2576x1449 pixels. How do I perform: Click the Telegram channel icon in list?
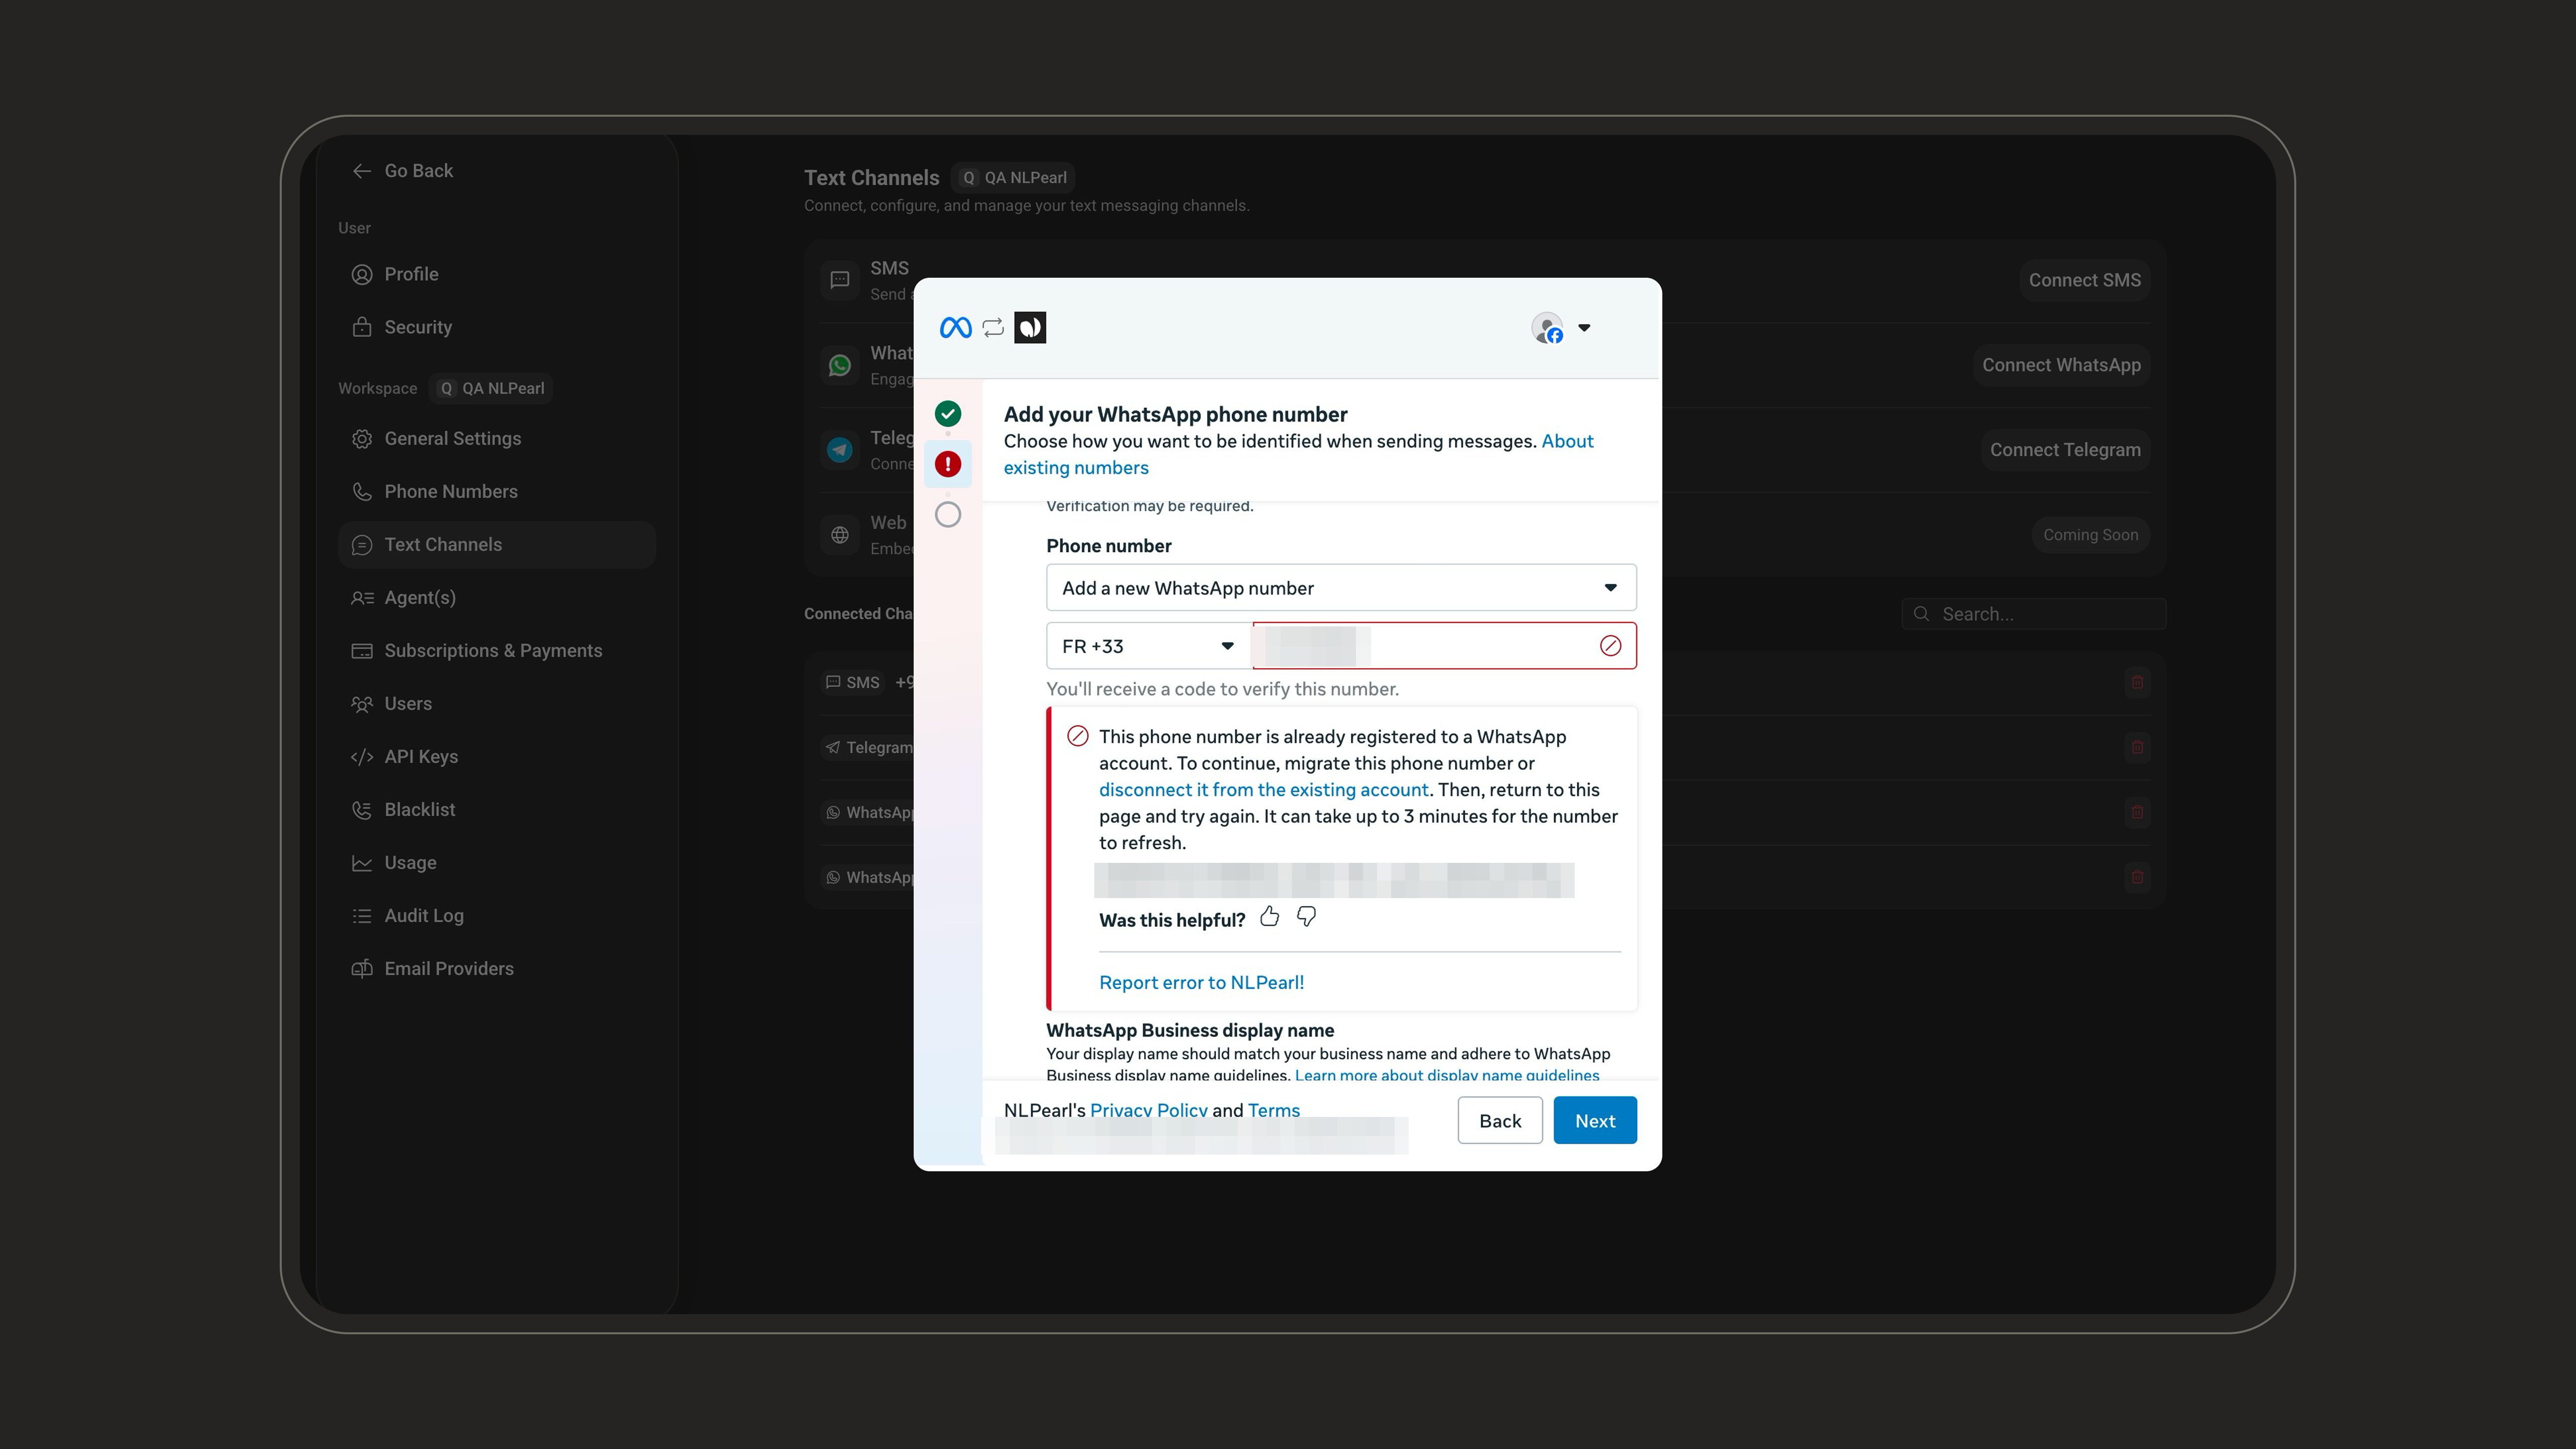(840, 450)
